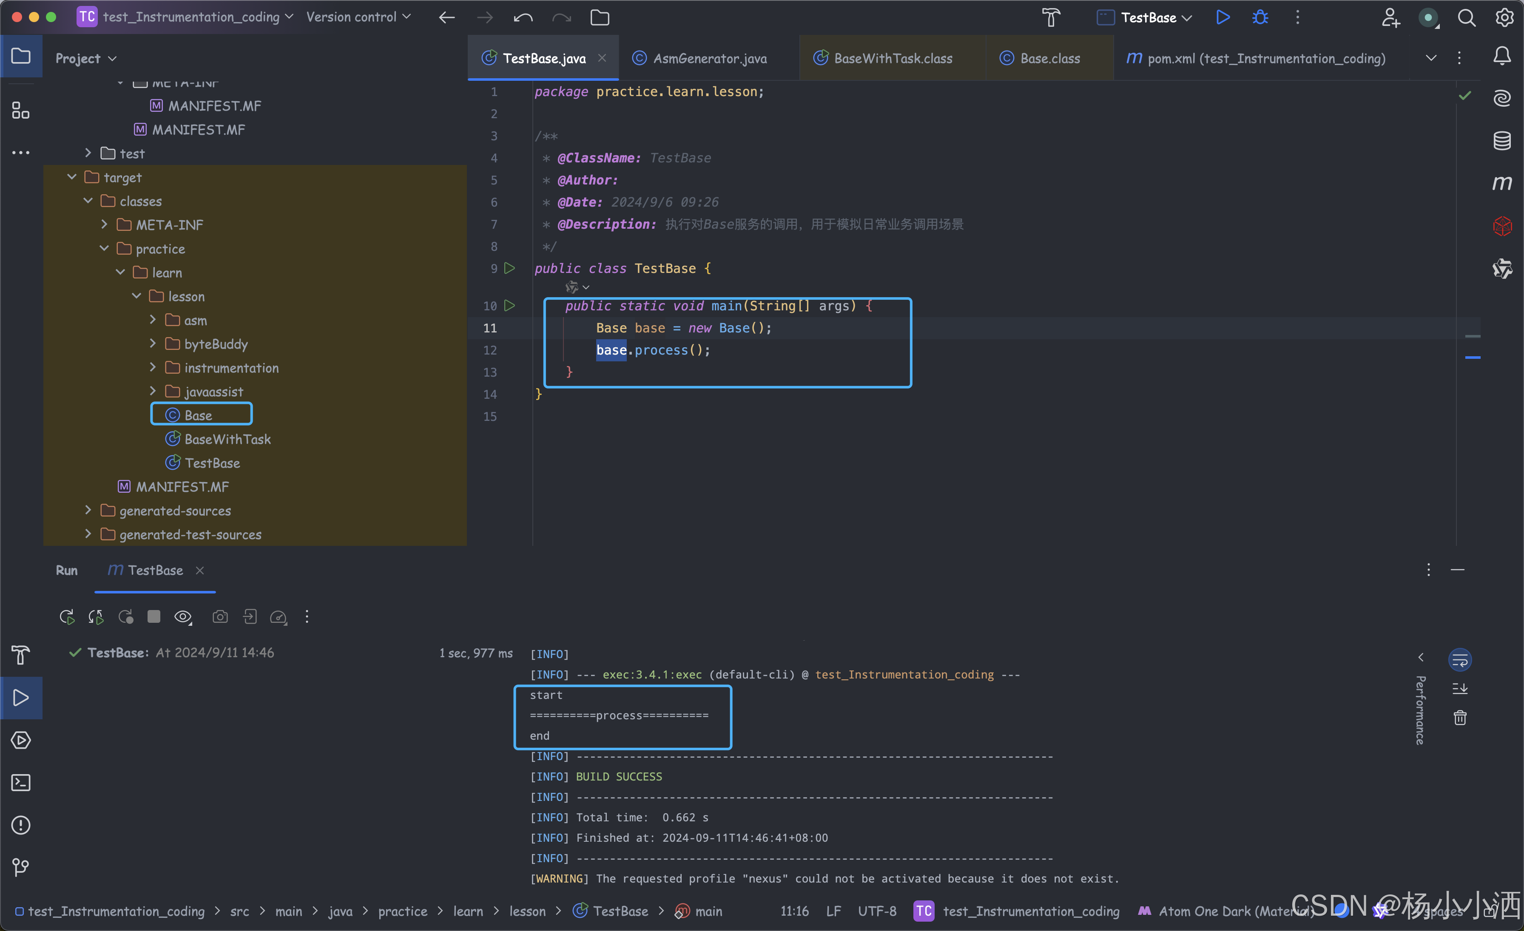
Task: Open the Maven tool window
Action: [x=1502, y=183]
